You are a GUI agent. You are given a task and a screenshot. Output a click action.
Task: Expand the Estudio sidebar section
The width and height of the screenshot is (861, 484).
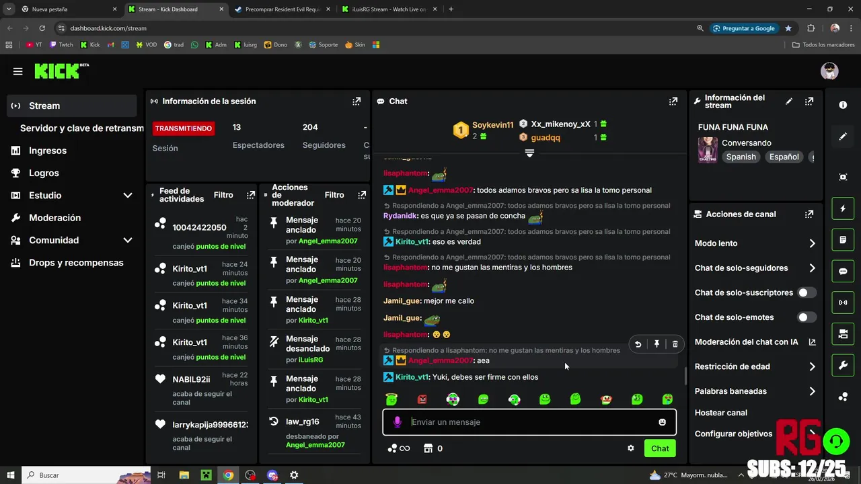tap(128, 196)
